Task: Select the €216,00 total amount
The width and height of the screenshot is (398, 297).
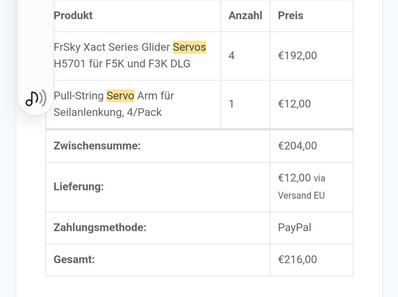Action: pyautogui.click(x=297, y=259)
